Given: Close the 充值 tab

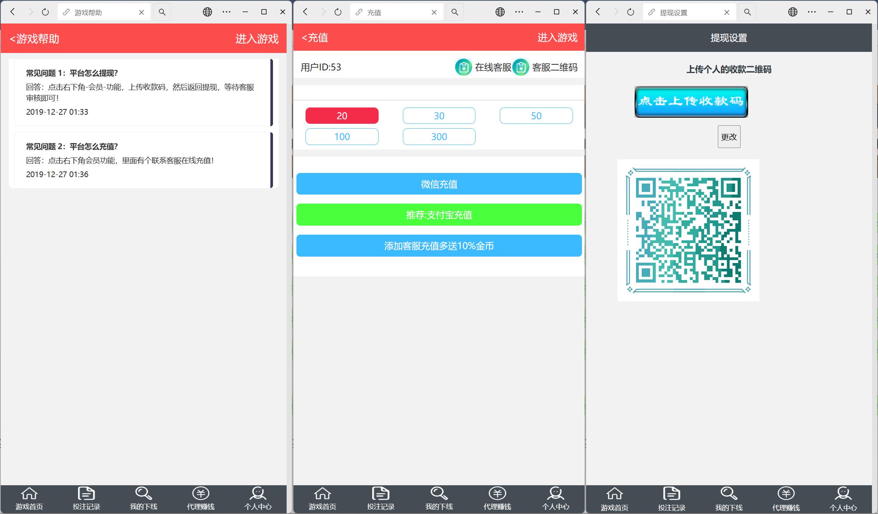Looking at the screenshot, I should click(x=434, y=12).
